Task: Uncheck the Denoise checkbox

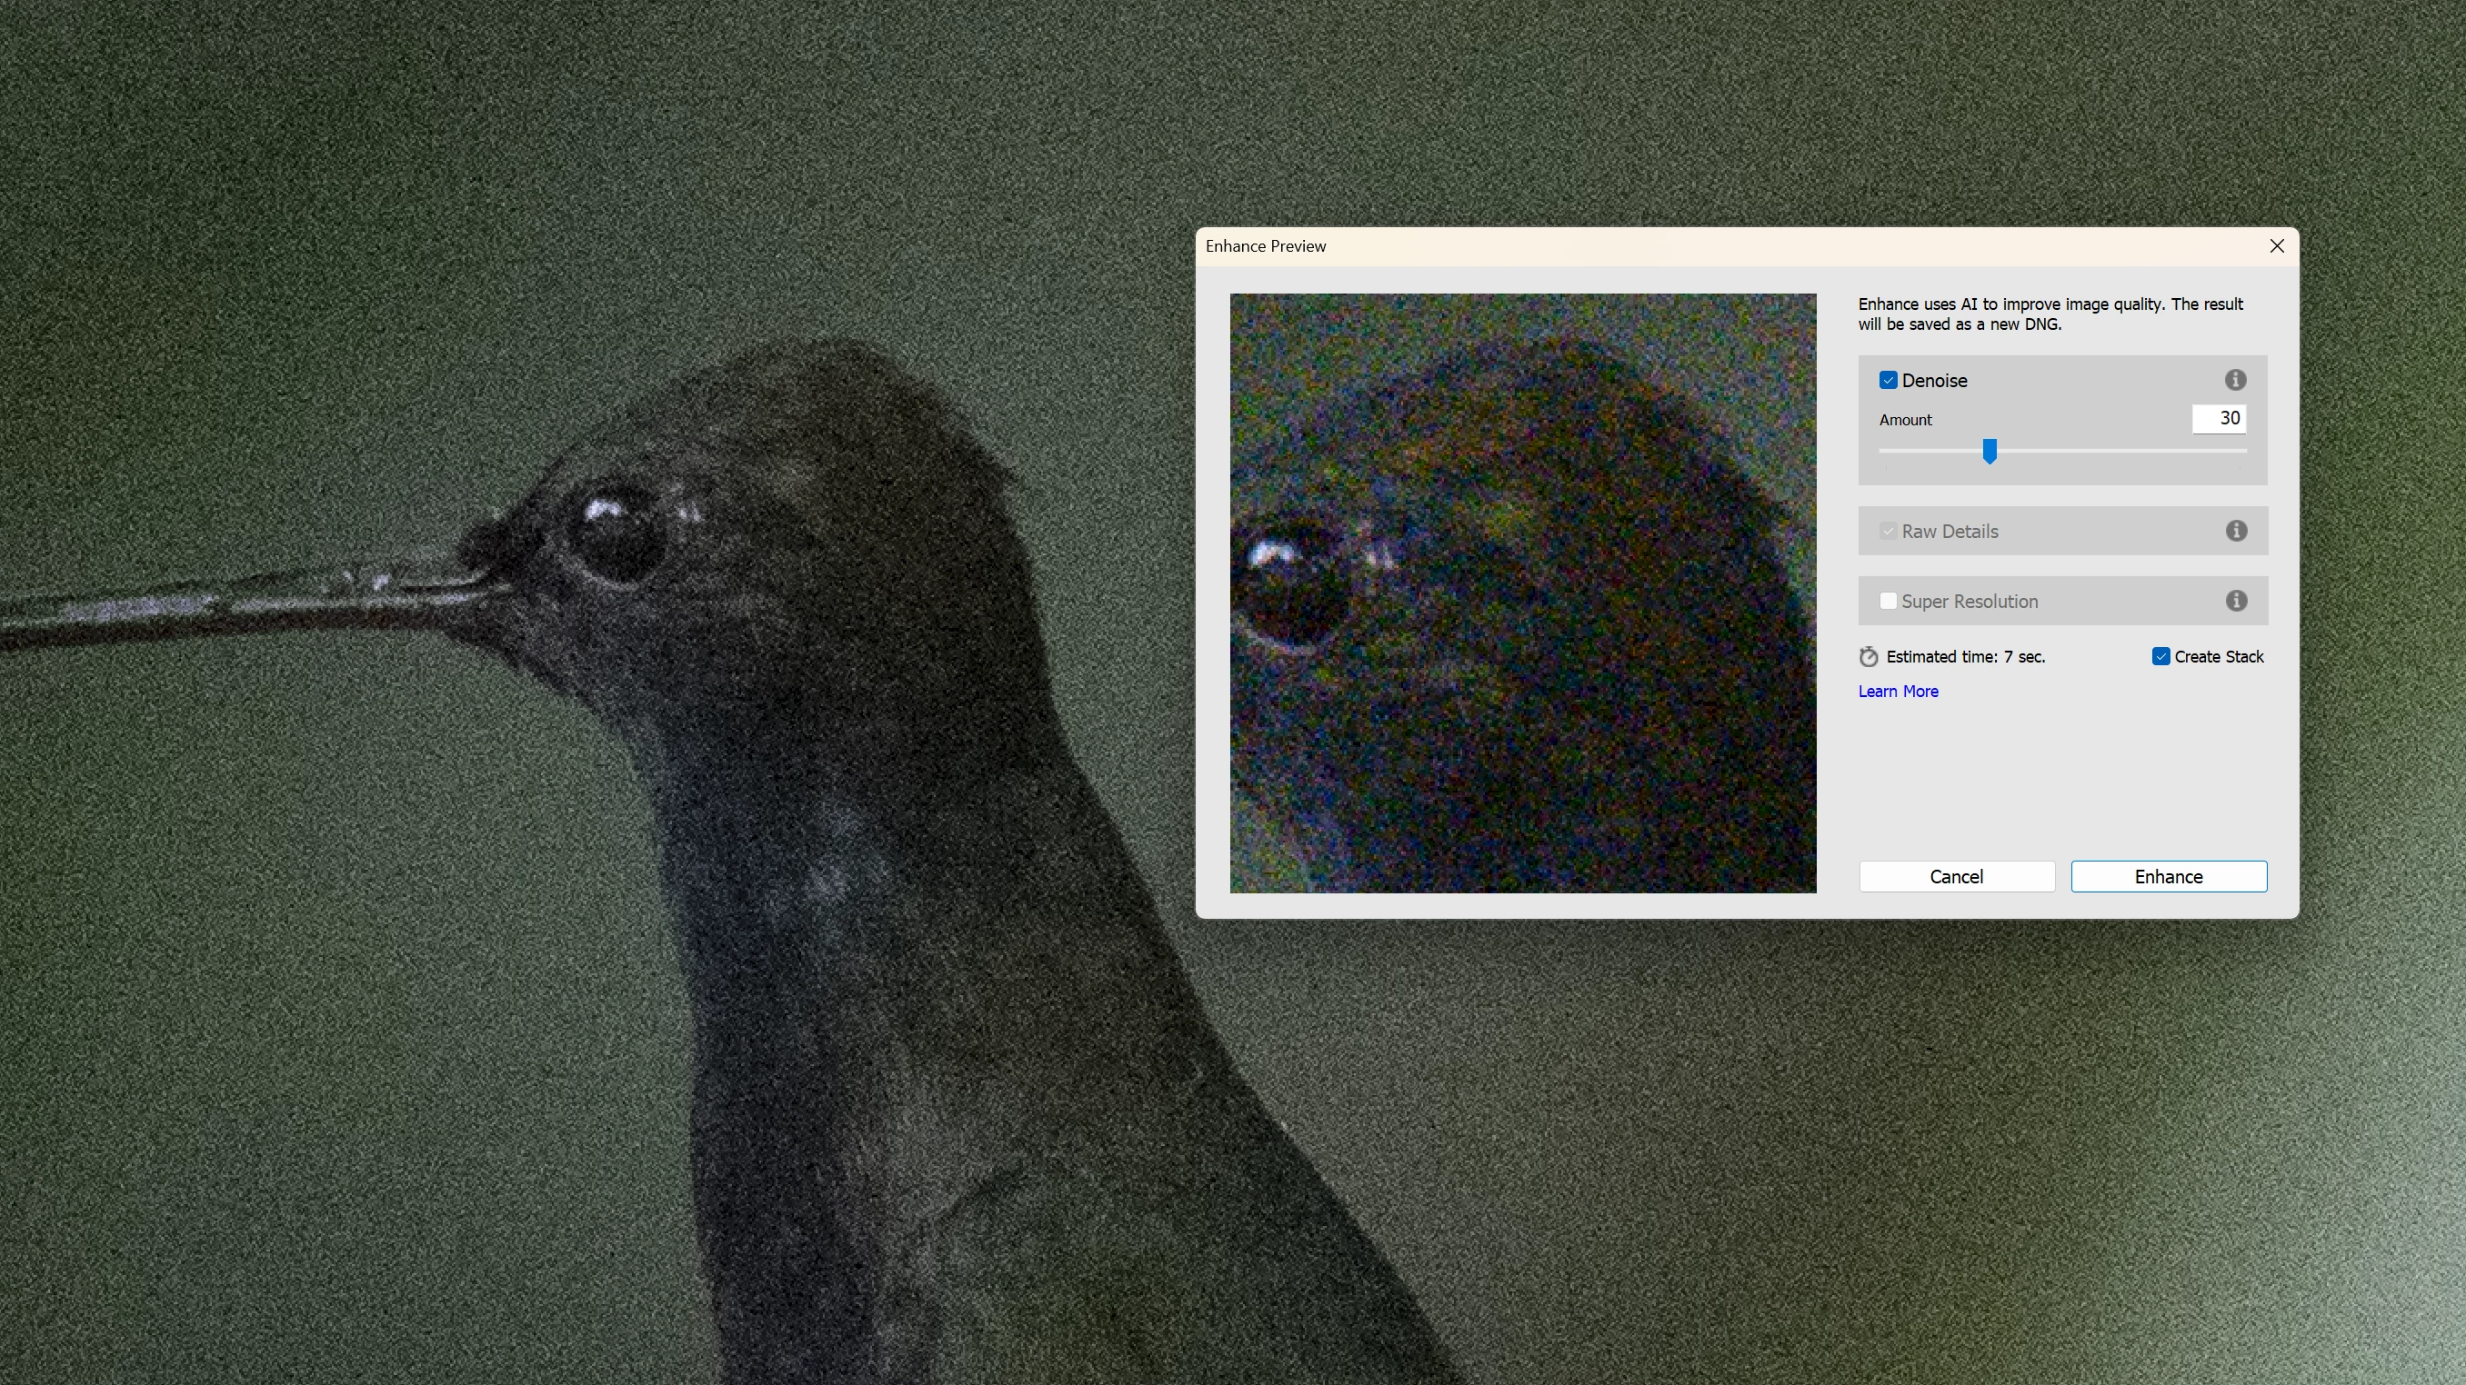Action: click(1888, 381)
